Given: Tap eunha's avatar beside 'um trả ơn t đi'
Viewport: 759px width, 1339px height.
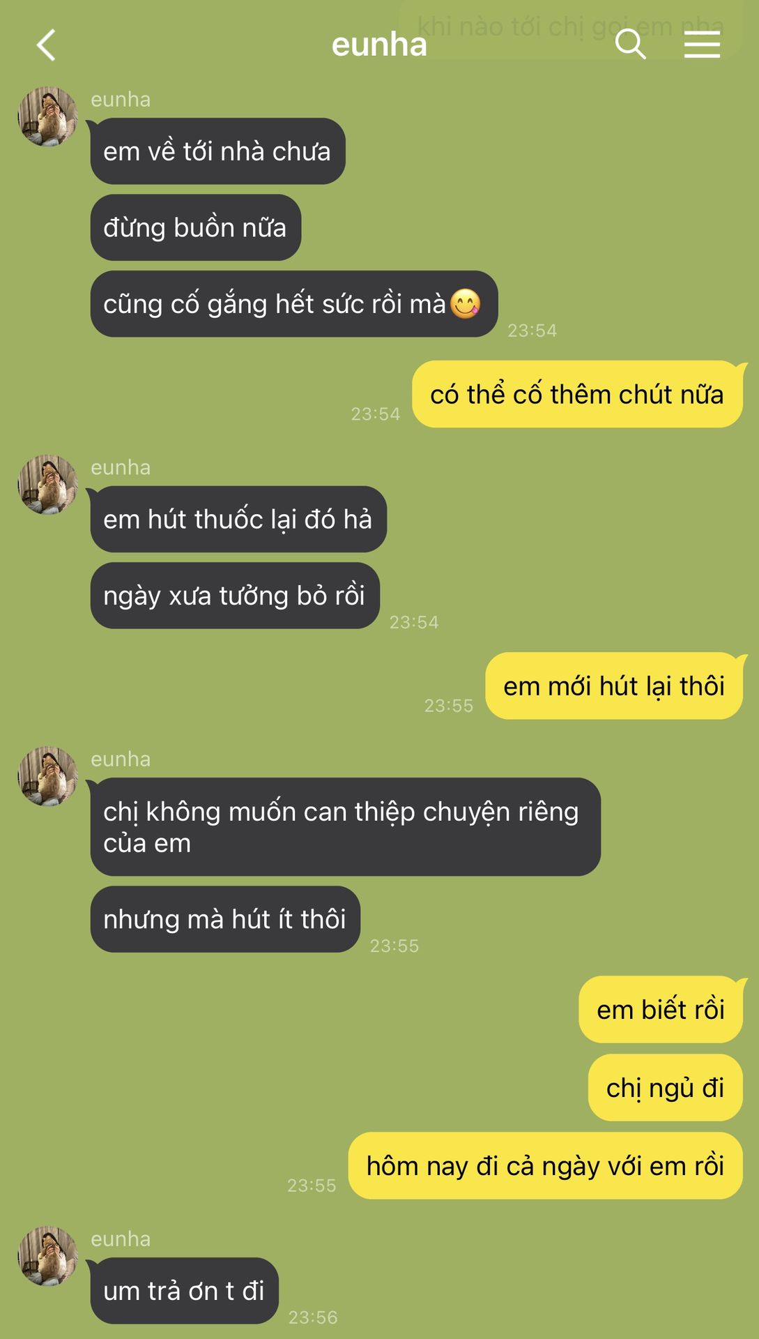Looking at the screenshot, I should 47,1256.
